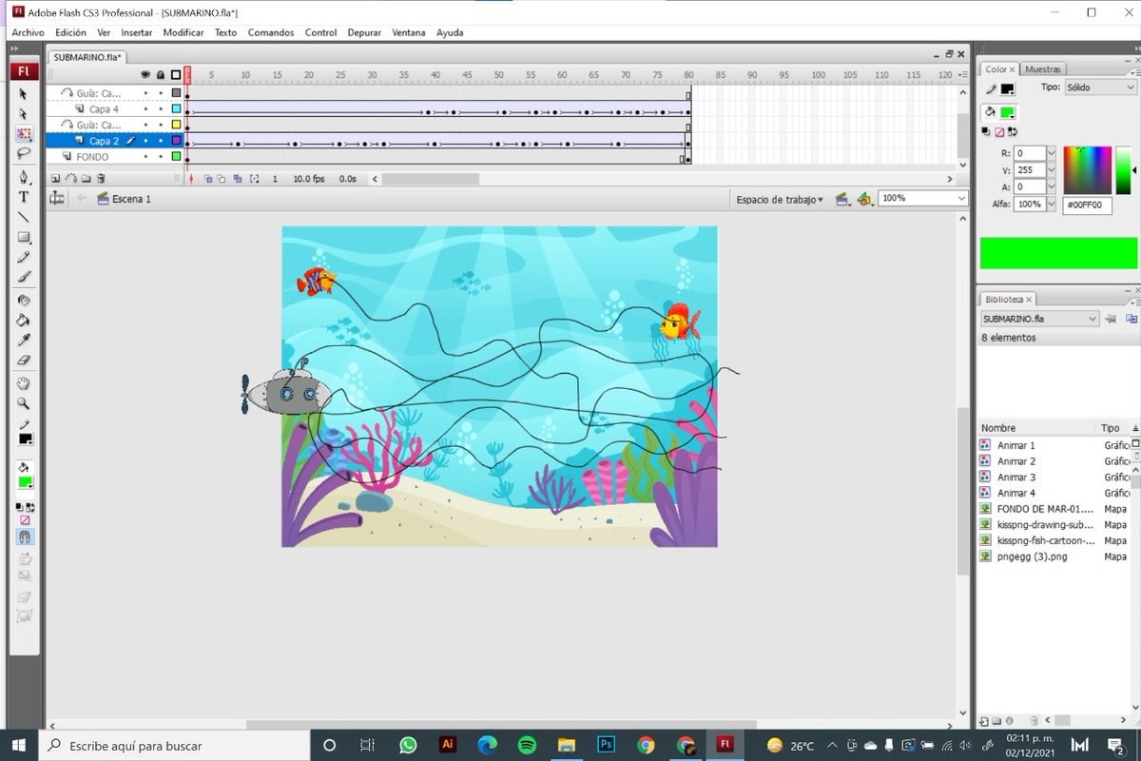Click Delete Layer trash icon
This screenshot has width=1141, height=761.
click(101, 178)
